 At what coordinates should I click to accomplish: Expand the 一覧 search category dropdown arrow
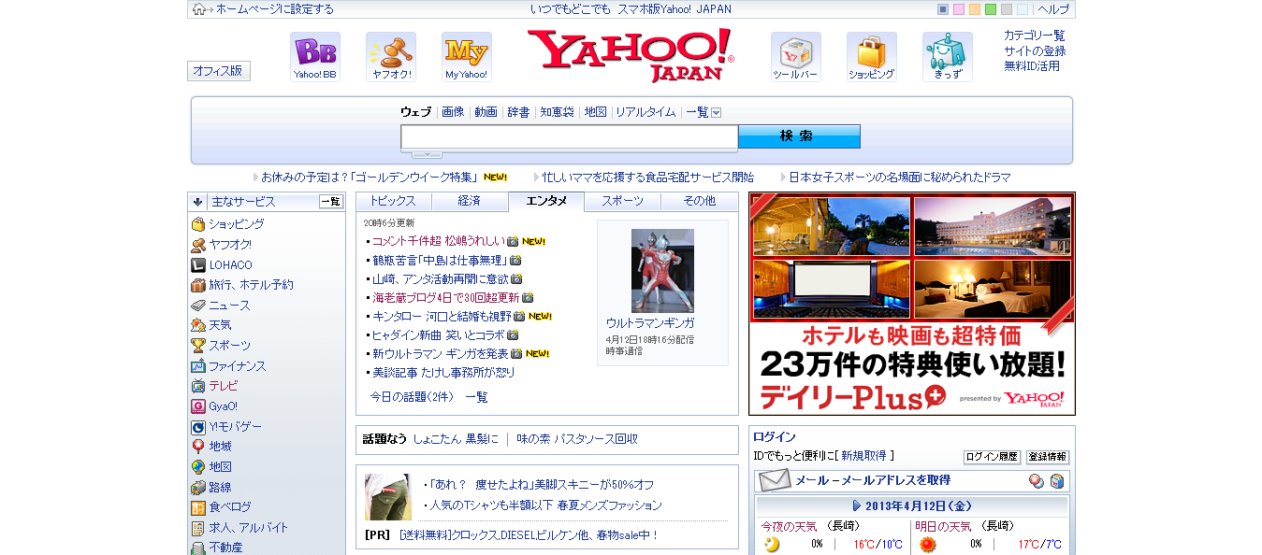717,113
